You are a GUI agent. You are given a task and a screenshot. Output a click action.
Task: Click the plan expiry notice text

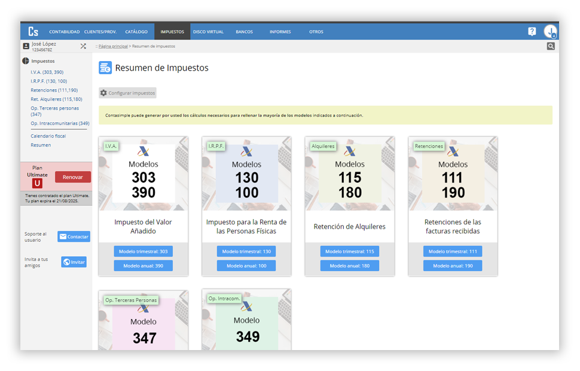coord(57,199)
